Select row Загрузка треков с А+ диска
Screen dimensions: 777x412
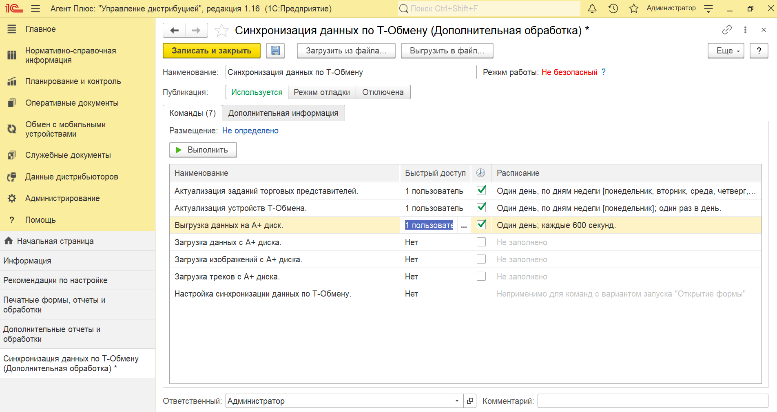pos(465,277)
